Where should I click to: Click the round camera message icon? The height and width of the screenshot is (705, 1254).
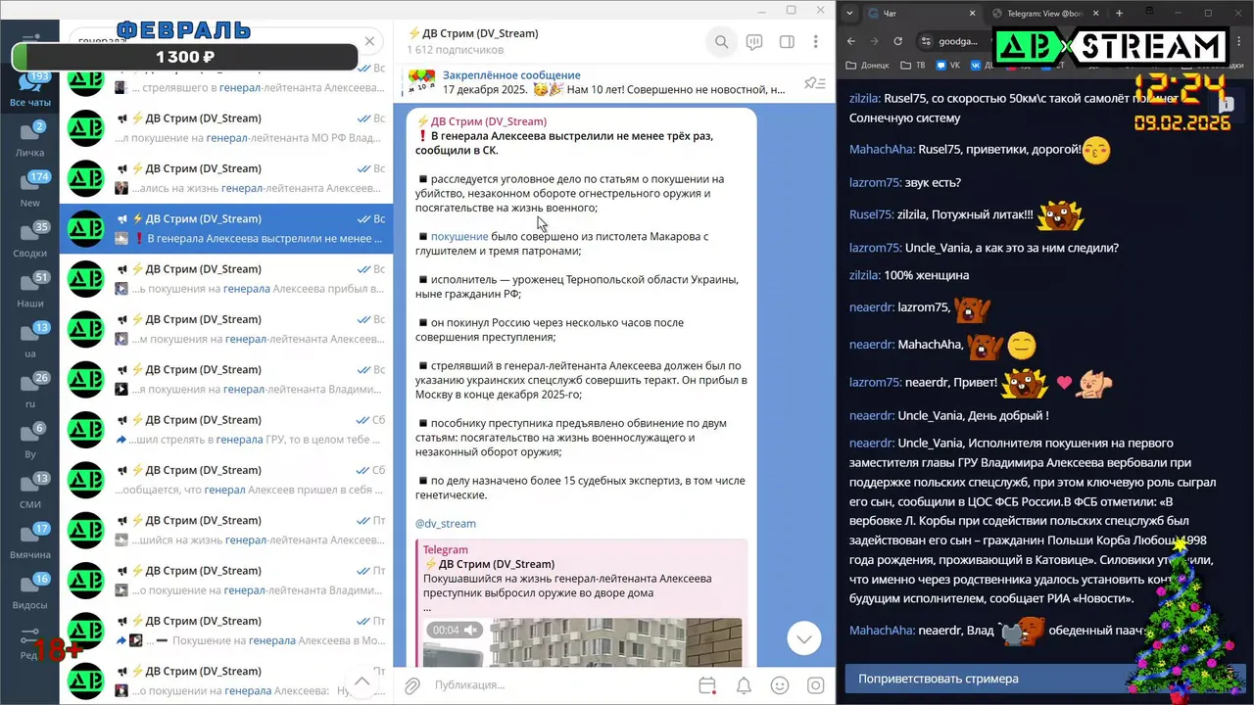815,685
